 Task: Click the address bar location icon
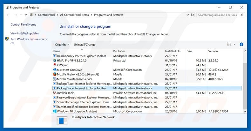(x=31, y=15)
